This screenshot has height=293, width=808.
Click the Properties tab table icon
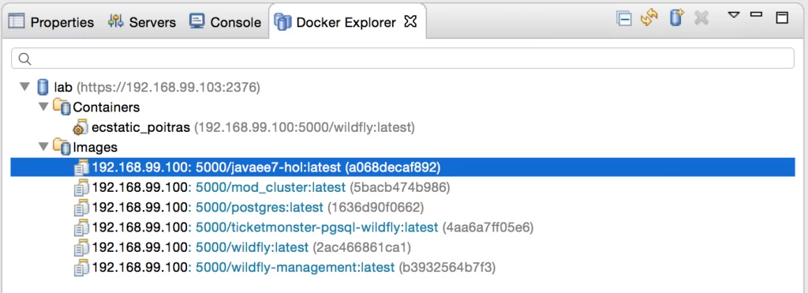click(x=17, y=21)
